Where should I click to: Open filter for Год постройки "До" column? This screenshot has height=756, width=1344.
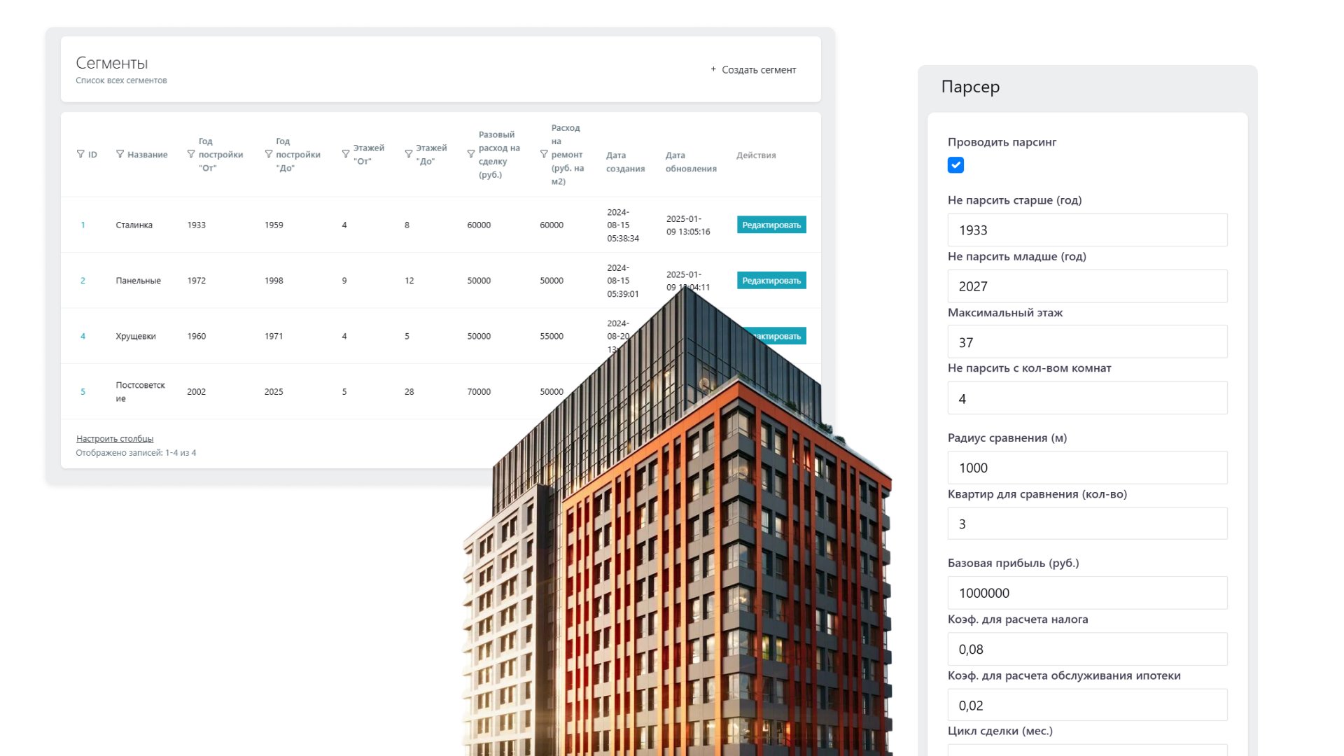269,154
